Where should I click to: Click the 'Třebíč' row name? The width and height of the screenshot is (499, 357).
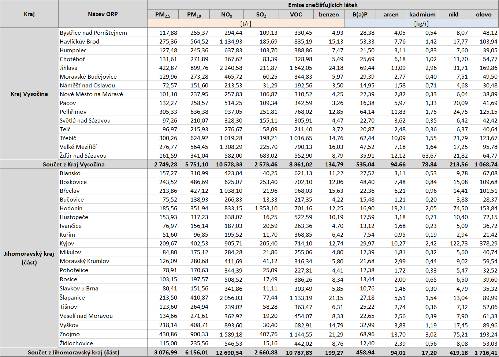[x=68, y=138]
